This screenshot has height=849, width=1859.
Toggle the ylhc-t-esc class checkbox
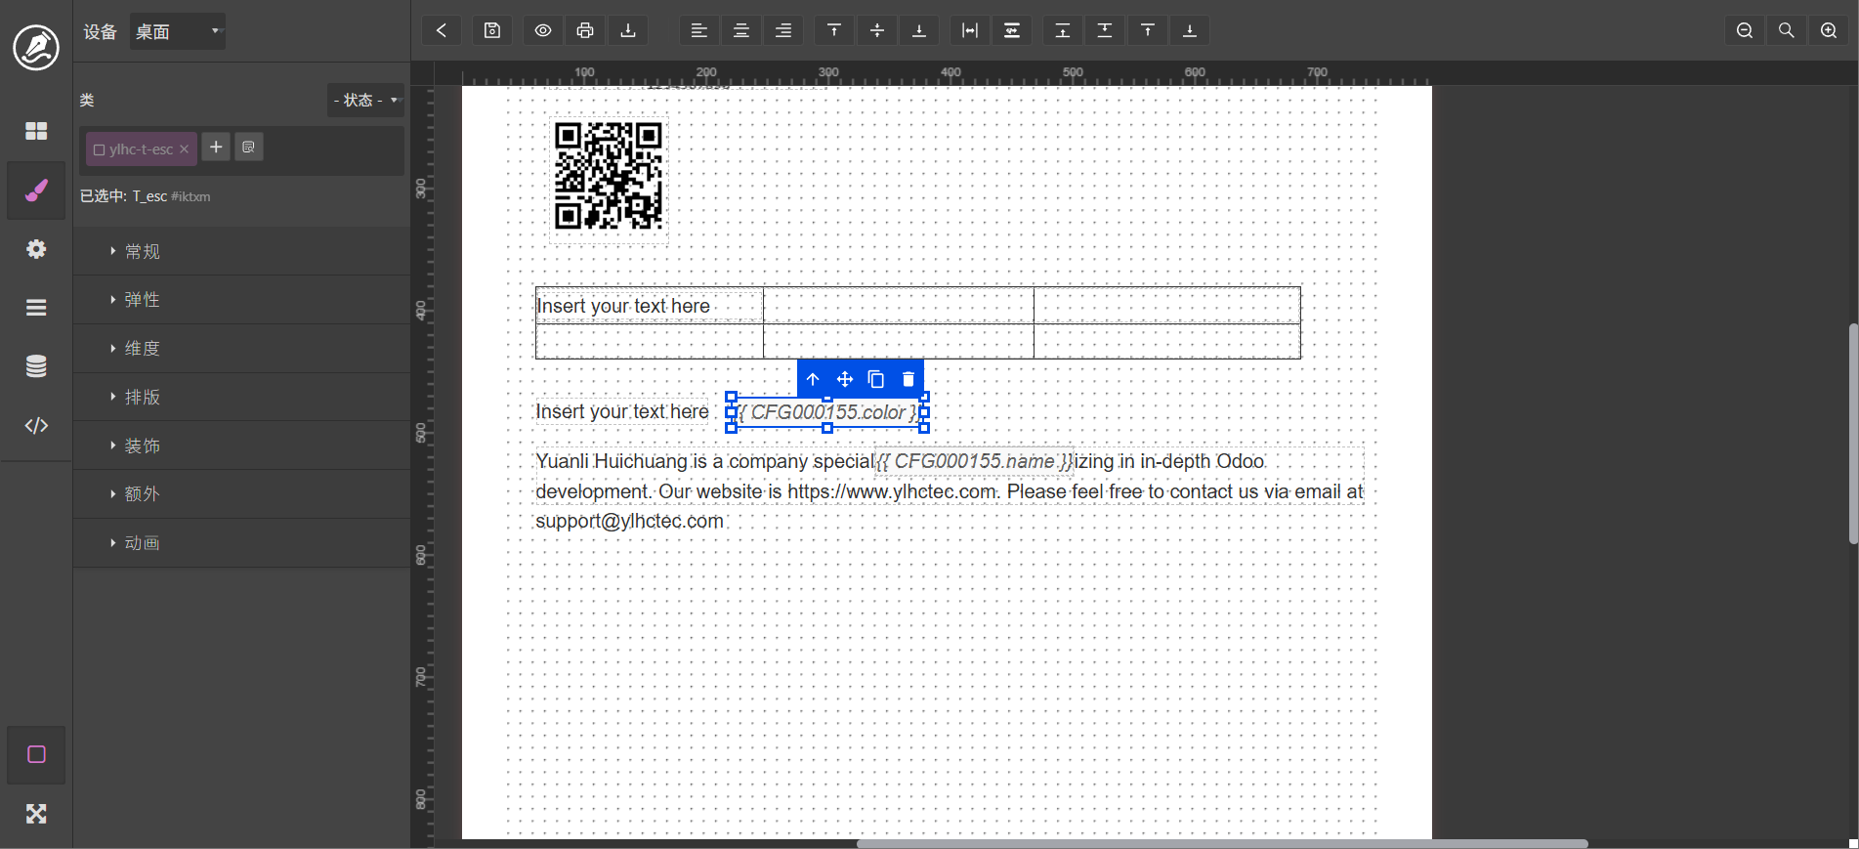tap(99, 149)
